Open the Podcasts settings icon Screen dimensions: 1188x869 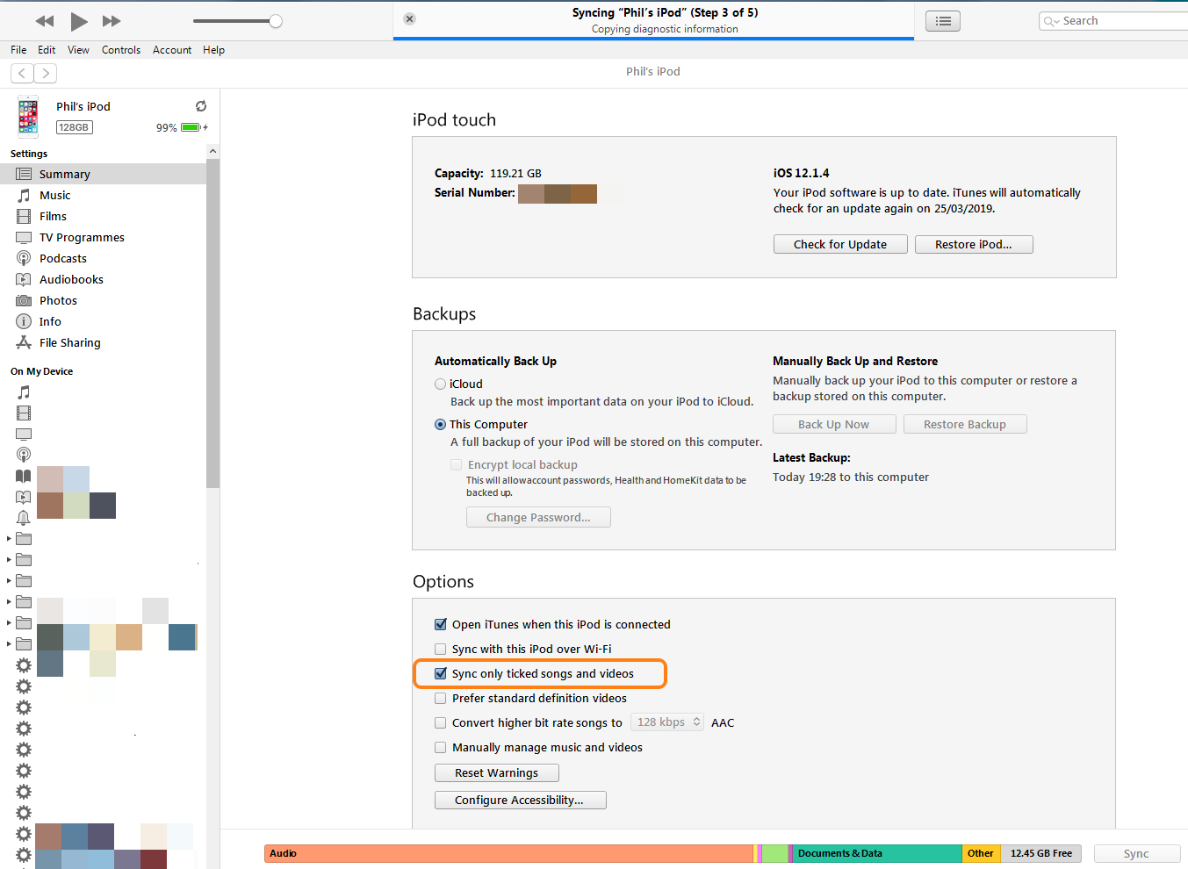[x=24, y=258]
